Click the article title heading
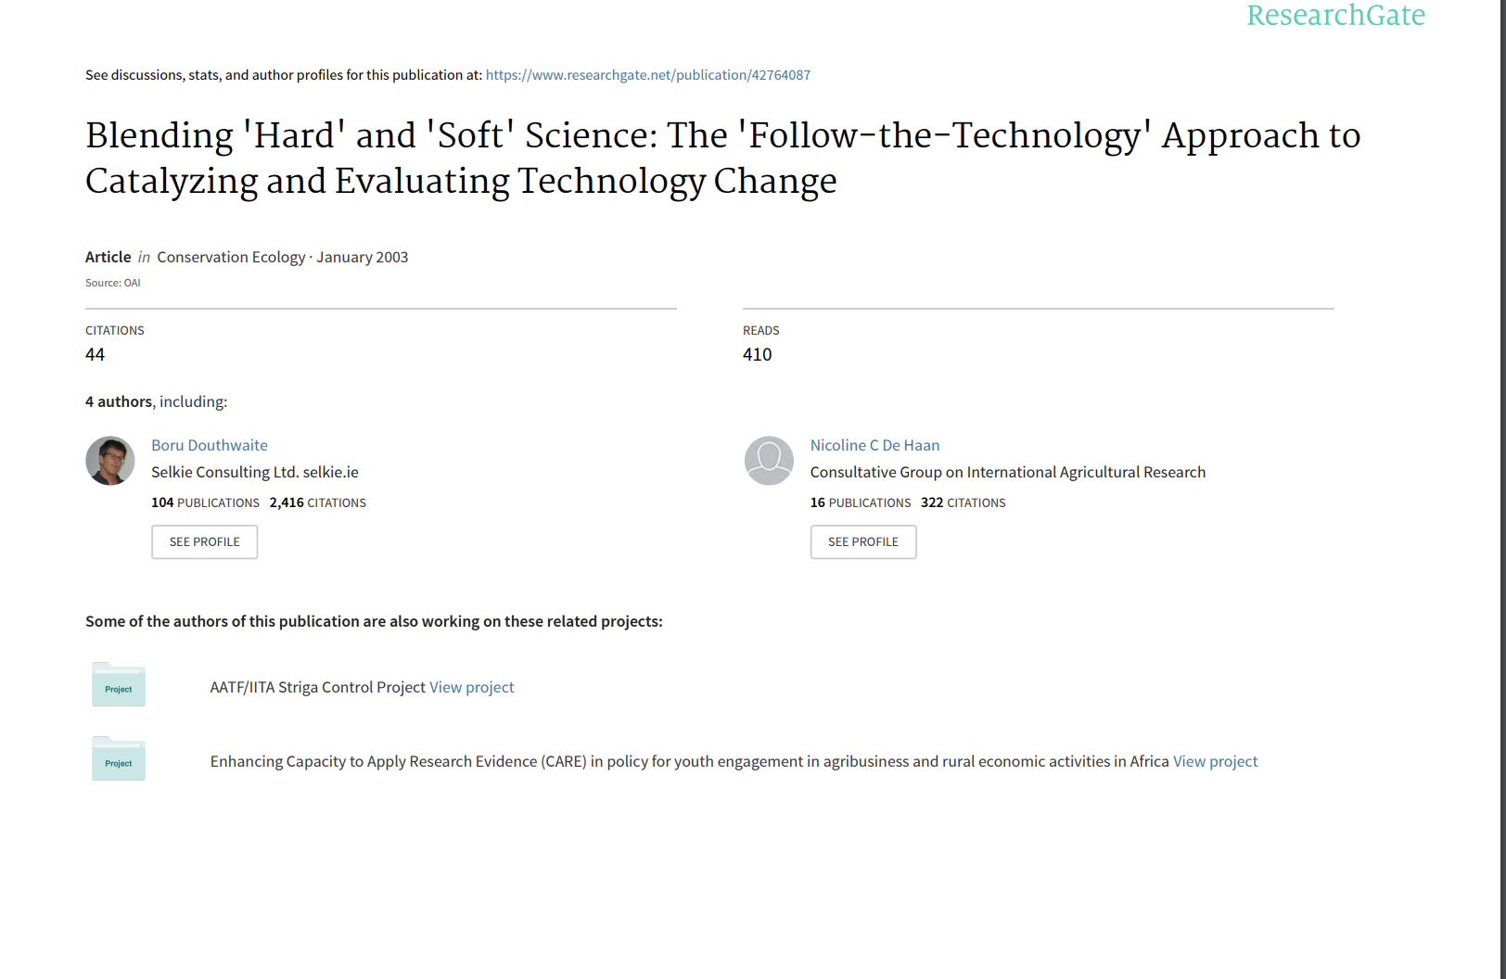This screenshot has width=1506, height=979. 722,158
